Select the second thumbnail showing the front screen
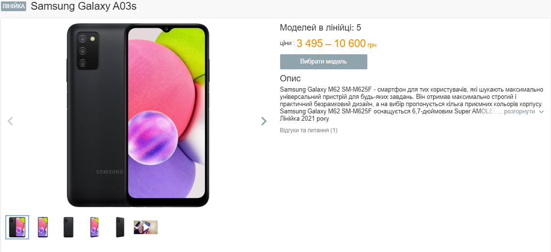Viewport: 551px width, 252px height. tap(43, 227)
